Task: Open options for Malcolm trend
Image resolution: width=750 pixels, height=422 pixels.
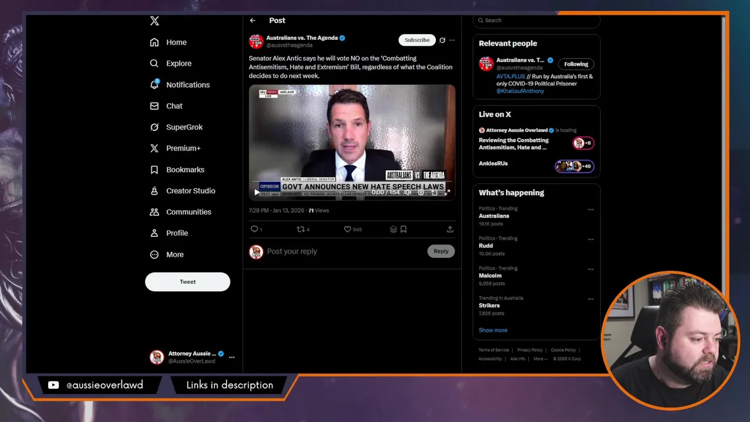Action: click(x=591, y=269)
